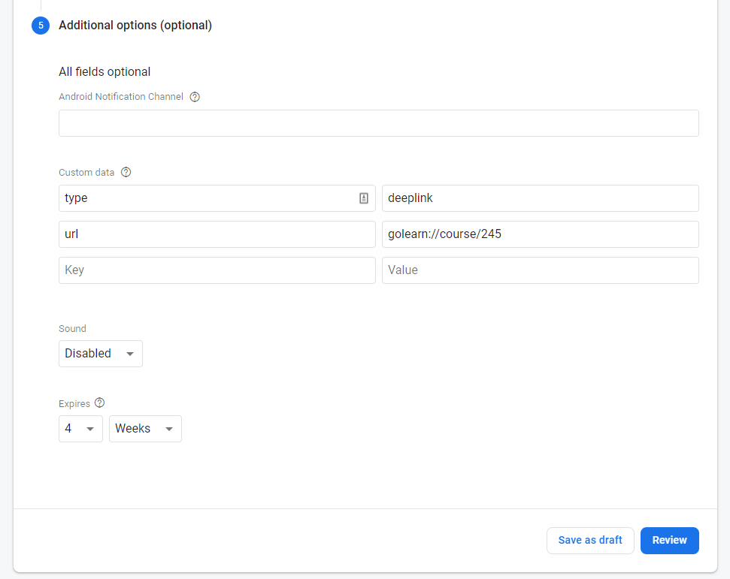This screenshot has height=579, width=730.
Task: Open the Sound dropdown showing Disabled
Action: [x=100, y=353]
